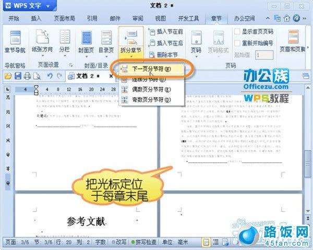Click the window-switch icon next to the home icon
Image resolution: width=313 pixels, height=250 pixels.
[278, 19]
